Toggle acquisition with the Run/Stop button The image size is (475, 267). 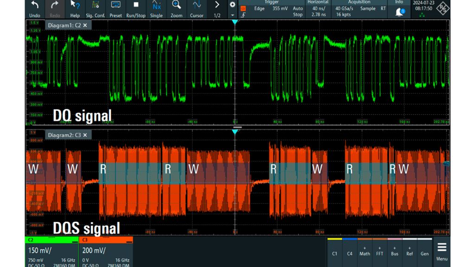(136, 7)
